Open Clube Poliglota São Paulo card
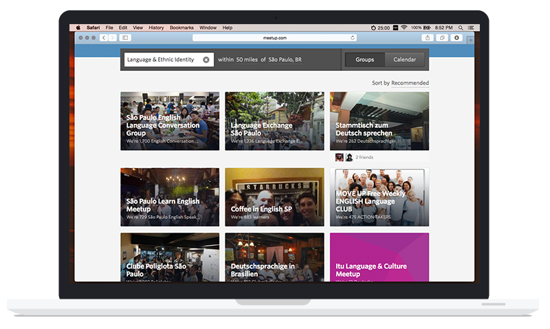This screenshot has width=550, height=329. point(170,257)
